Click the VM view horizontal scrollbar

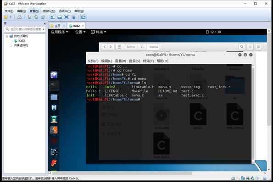122,173
